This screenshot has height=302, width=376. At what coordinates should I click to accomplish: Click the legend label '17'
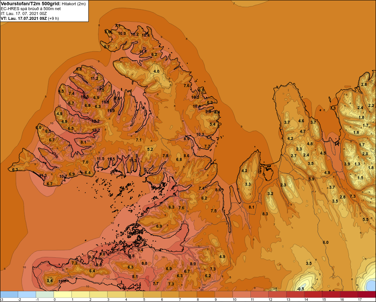(x=360, y=300)
